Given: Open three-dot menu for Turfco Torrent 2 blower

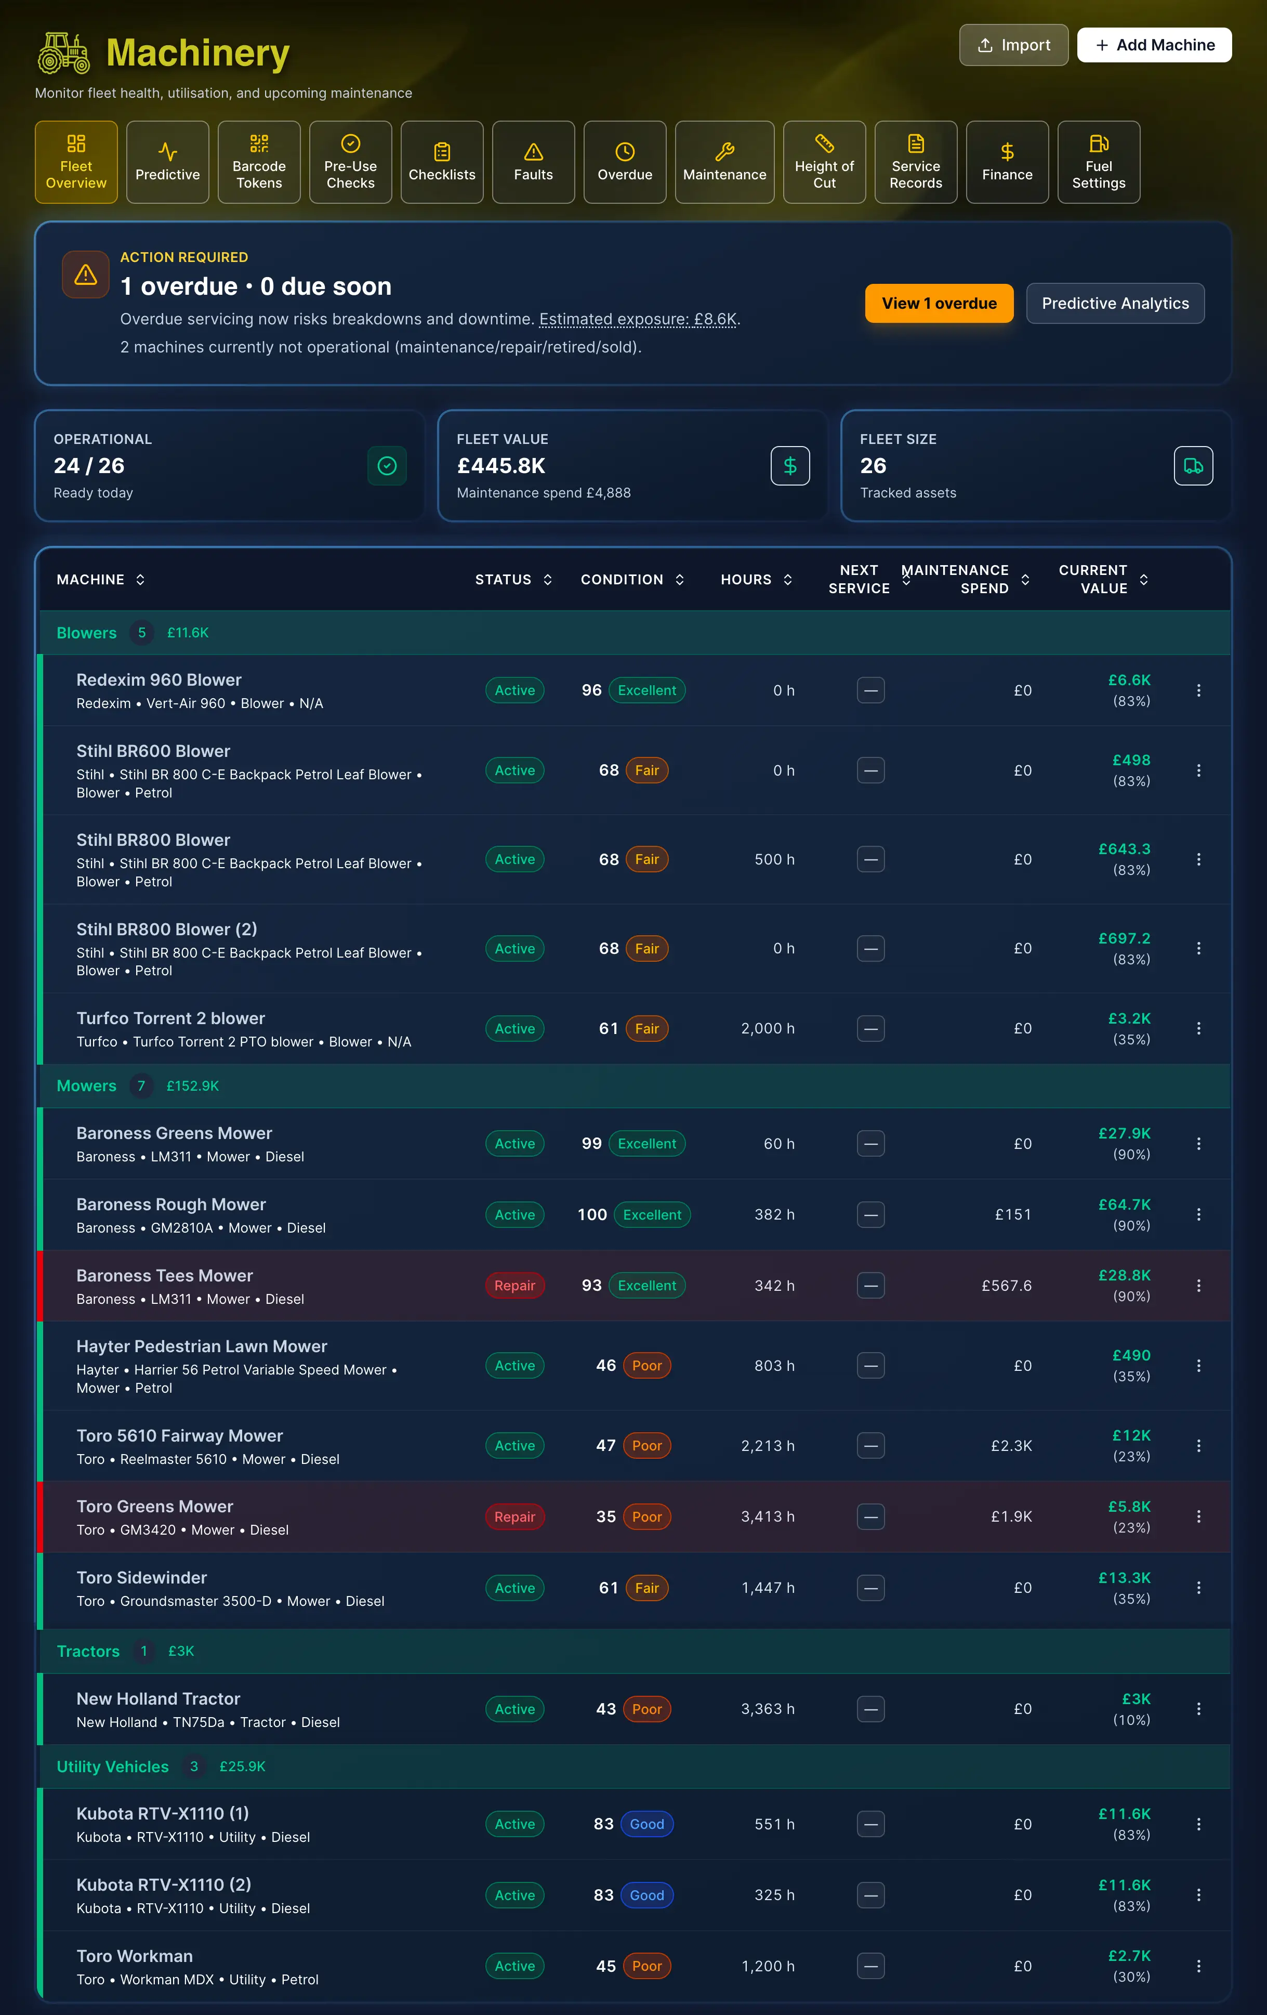Looking at the screenshot, I should [1198, 1028].
